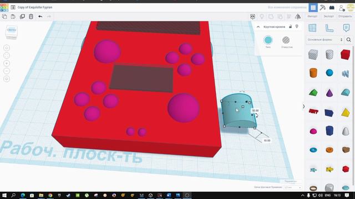Delete selection with the trash icon
The width and height of the screenshot is (355, 199).
click(31, 17)
